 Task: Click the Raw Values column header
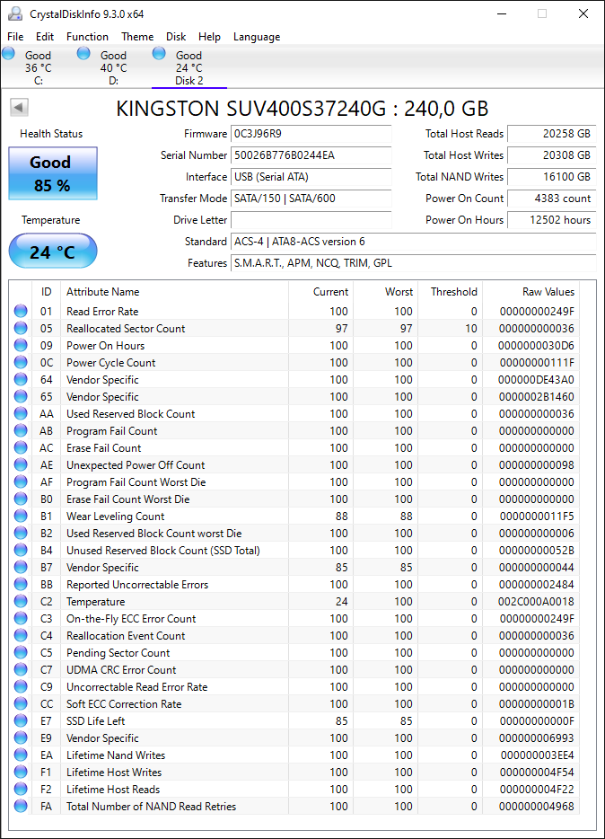(x=530, y=292)
